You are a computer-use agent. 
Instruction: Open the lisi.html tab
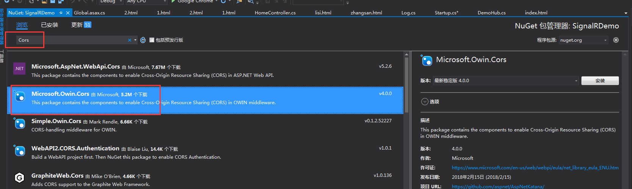[323, 13]
